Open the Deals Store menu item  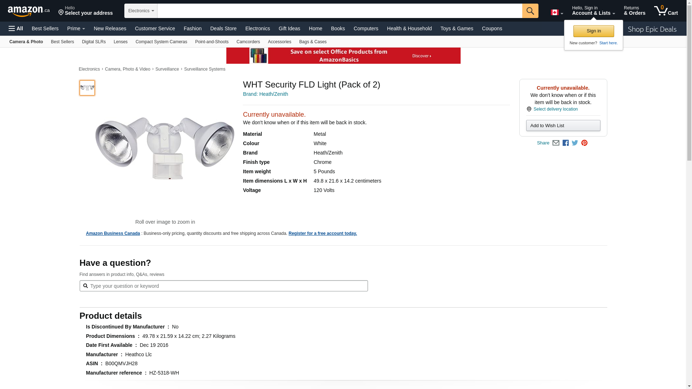223,28
